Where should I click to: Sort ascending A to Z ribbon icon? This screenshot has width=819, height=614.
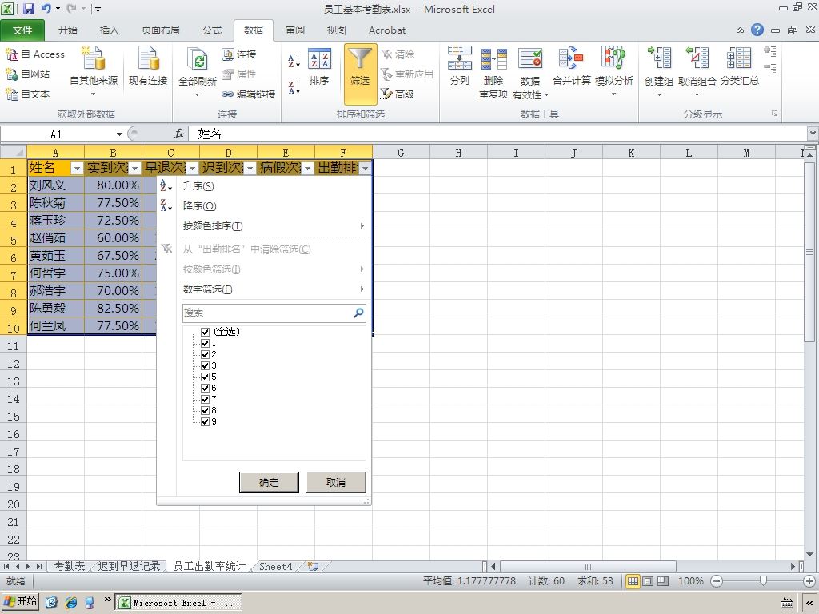pyautogui.click(x=294, y=61)
